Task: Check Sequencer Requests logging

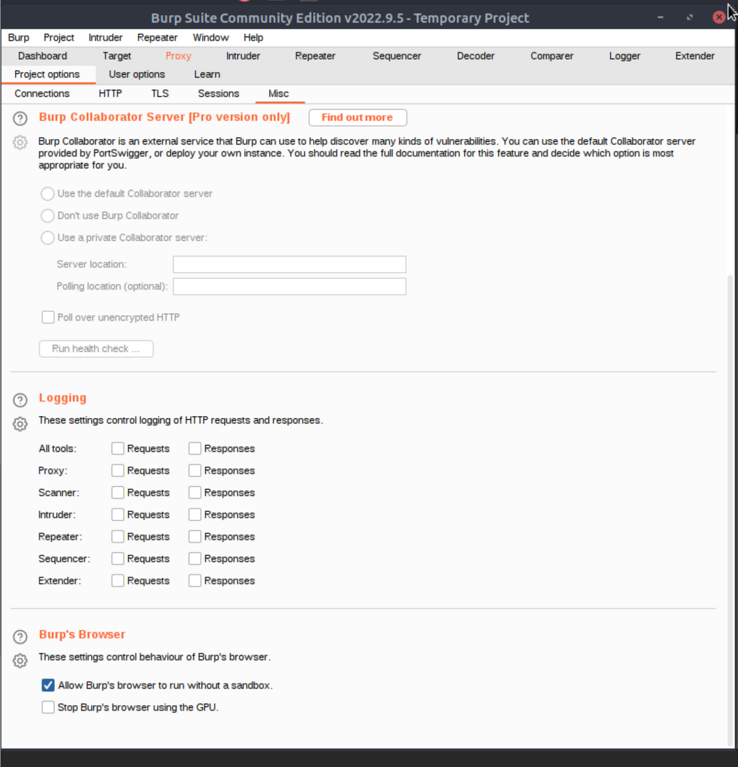Action: tap(117, 558)
